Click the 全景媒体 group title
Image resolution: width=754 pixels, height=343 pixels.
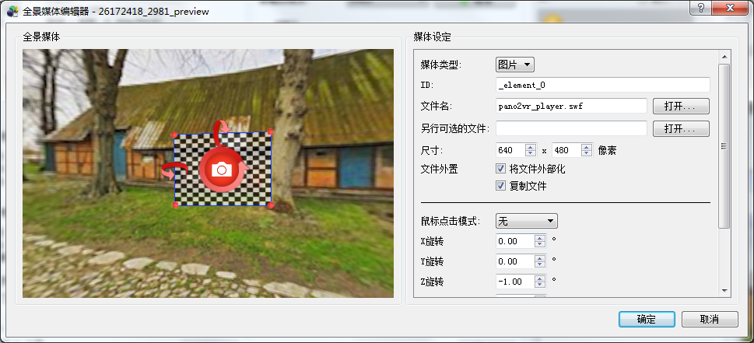tap(41, 37)
